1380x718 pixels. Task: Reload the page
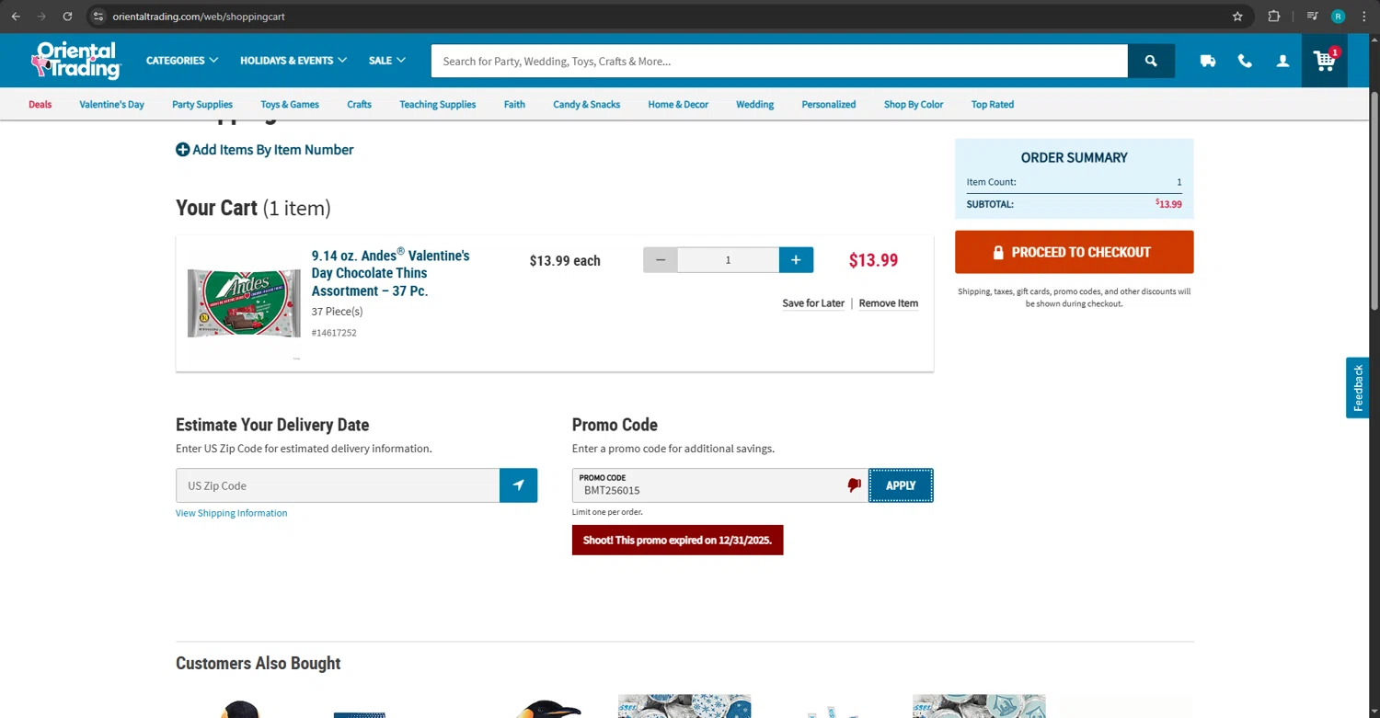coord(67,17)
